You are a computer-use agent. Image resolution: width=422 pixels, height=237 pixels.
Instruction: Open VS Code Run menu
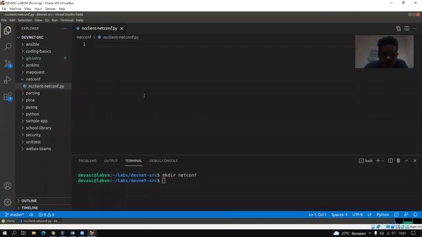(55, 20)
